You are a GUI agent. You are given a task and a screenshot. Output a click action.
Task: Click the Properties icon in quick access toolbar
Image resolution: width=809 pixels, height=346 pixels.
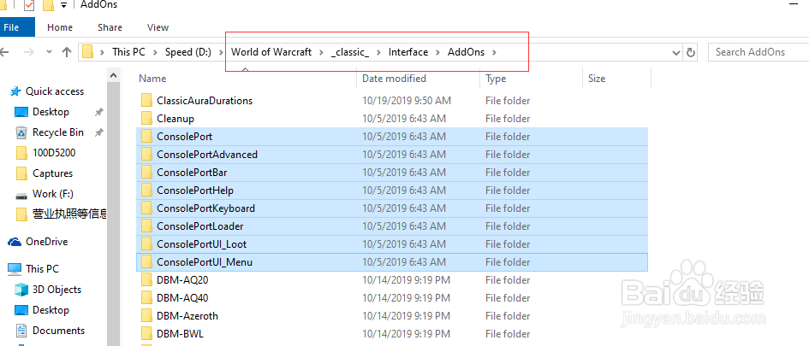click(29, 5)
